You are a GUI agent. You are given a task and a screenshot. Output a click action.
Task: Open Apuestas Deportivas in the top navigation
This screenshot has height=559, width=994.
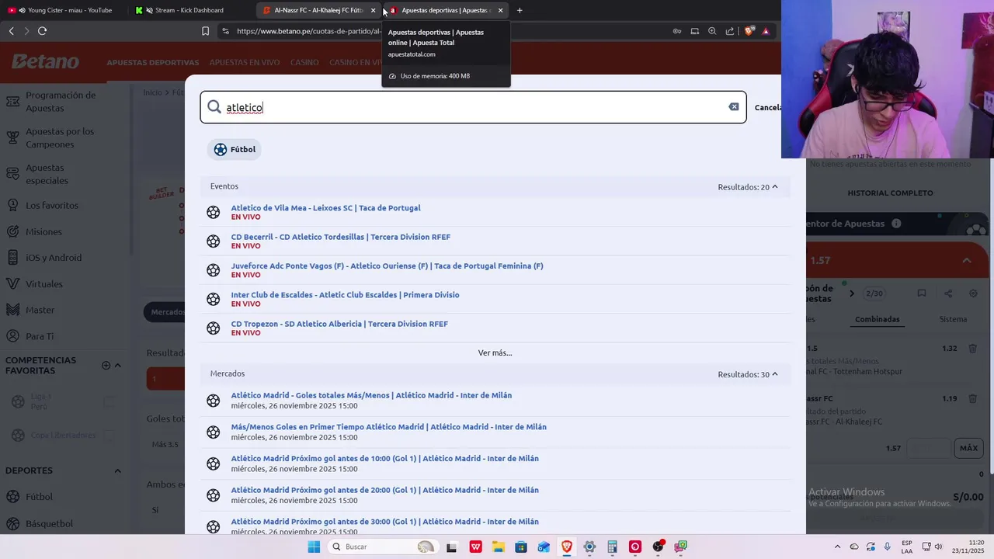pyautogui.click(x=153, y=62)
